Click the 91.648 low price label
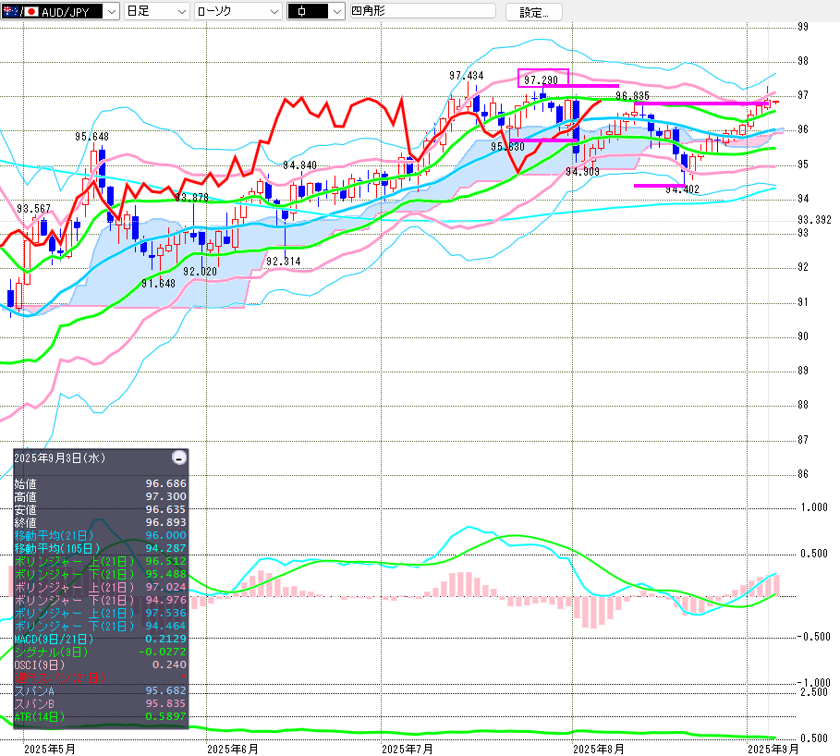Image resolution: width=840 pixels, height=756 pixels. coord(158,284)
